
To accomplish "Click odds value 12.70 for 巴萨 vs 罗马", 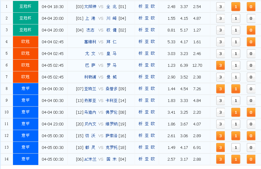I will (197, 65).
